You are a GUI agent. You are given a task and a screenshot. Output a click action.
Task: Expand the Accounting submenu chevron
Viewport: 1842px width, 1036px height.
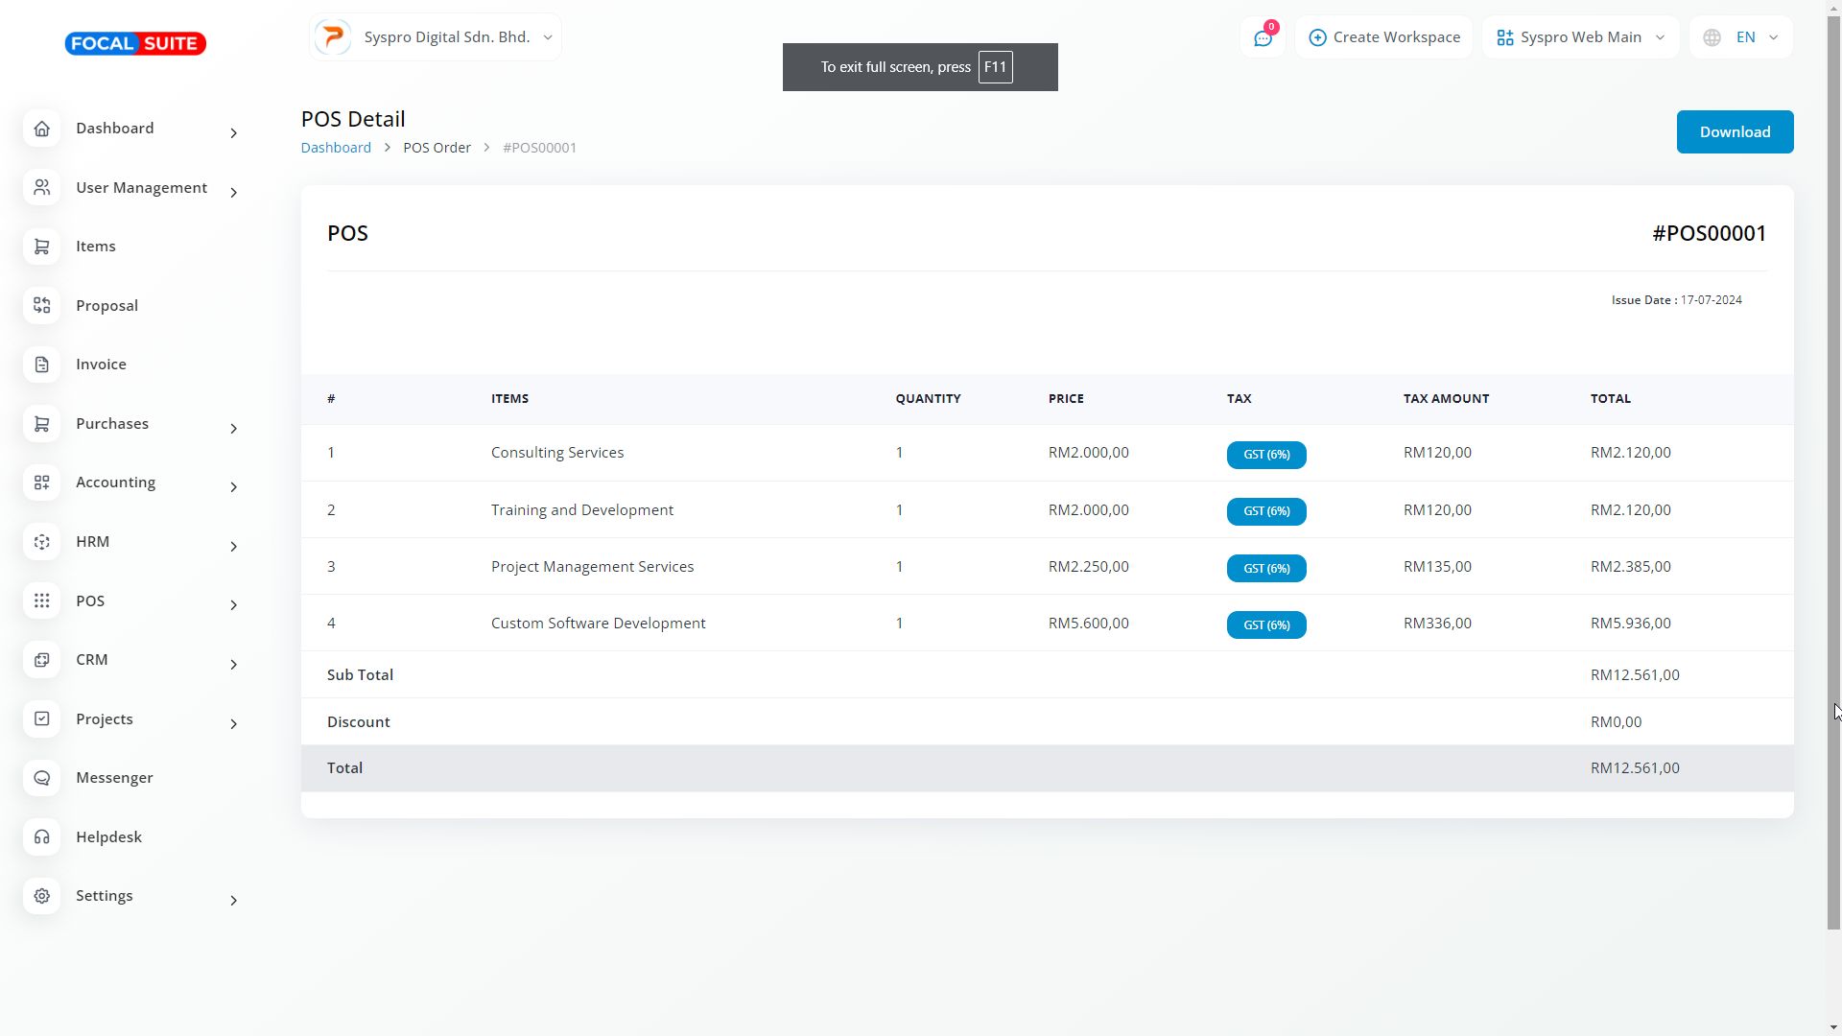click(x=233, y=487)
